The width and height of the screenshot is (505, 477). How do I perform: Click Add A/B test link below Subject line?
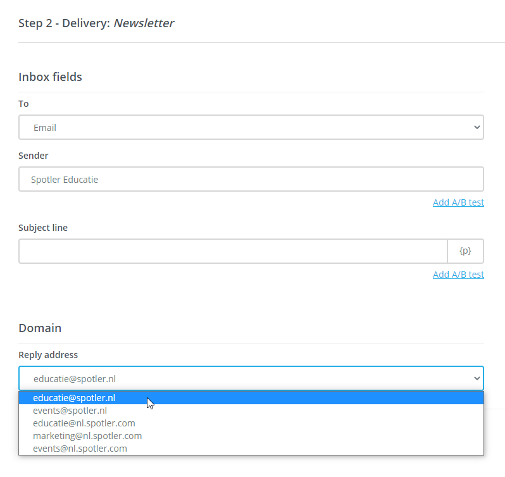(458, 275)
